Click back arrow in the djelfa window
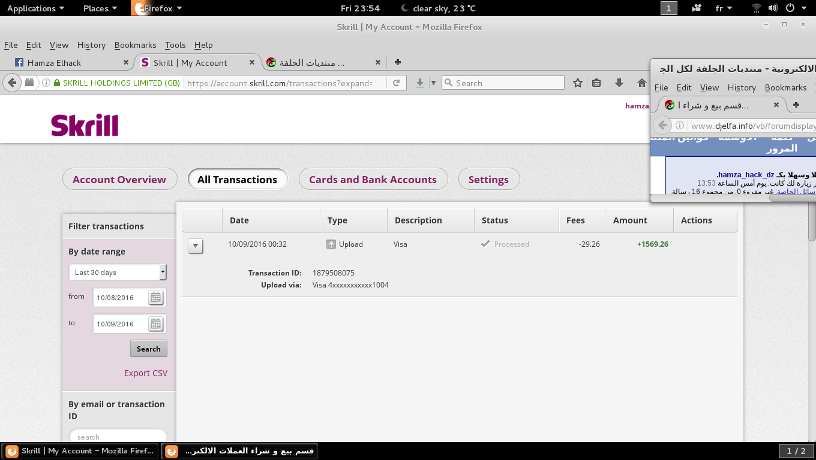The height and width of the screenshot is (460, 816). click(x=662, y=126)
